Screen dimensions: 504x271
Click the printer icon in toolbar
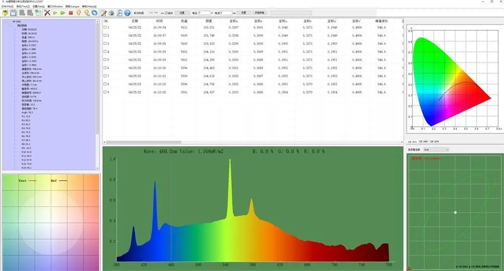(x=111, y=12)
